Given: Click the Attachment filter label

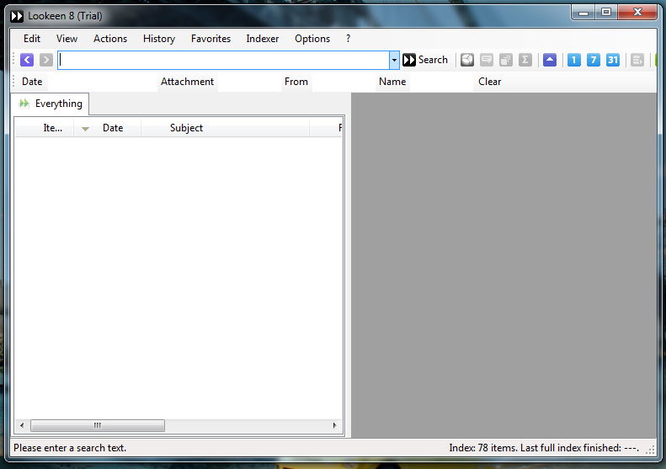Looking at the screenshot, I should click(187, 82).
